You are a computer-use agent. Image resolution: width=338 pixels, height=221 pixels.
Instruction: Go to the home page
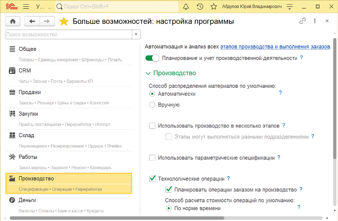13,21
